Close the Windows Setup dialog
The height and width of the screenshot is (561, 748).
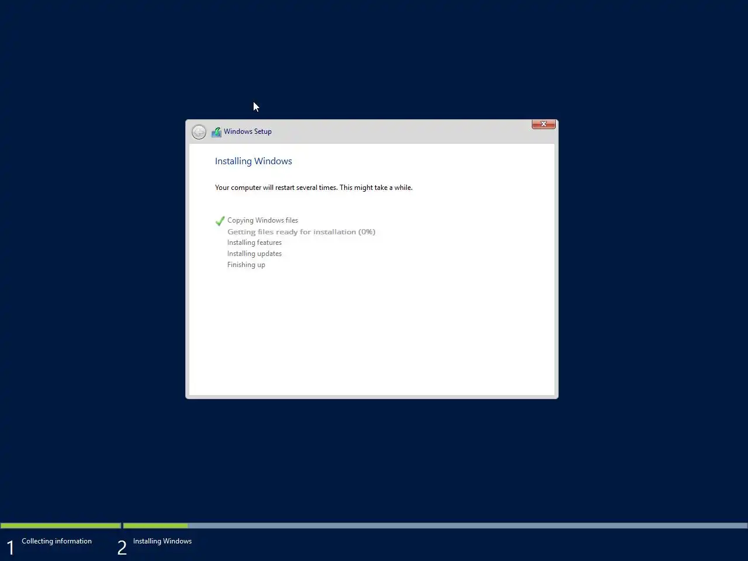543,124
